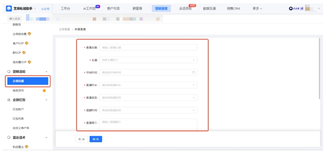
Task: Expand the 直播时长 duration dropdown
Action: click(x=148, y=85)
